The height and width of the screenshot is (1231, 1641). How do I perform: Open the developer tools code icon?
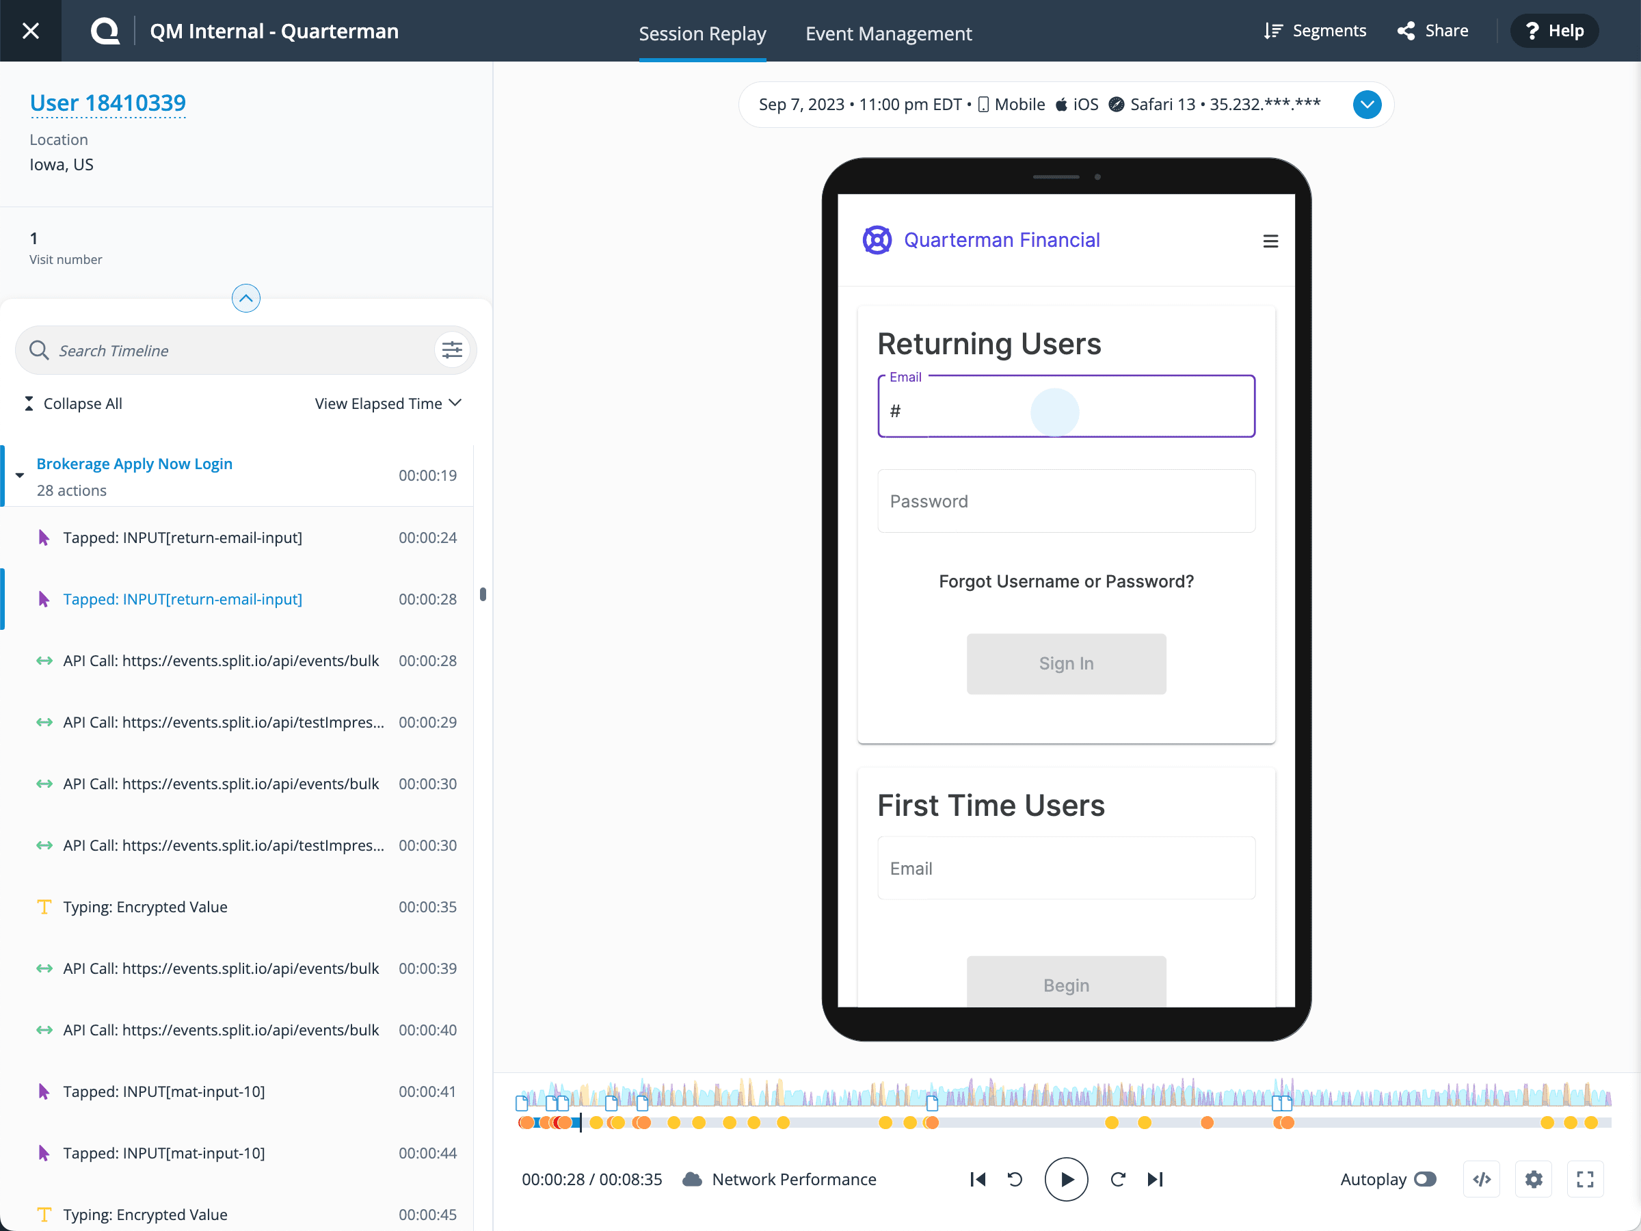click(1482, 1179)
